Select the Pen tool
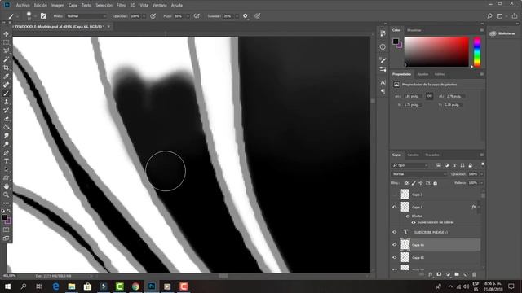522x293 pixels. 6,152
